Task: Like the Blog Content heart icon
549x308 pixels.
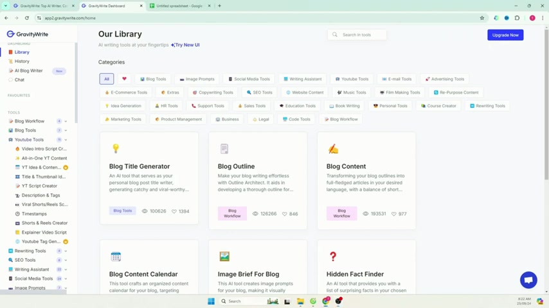Action: pos(394,214)
